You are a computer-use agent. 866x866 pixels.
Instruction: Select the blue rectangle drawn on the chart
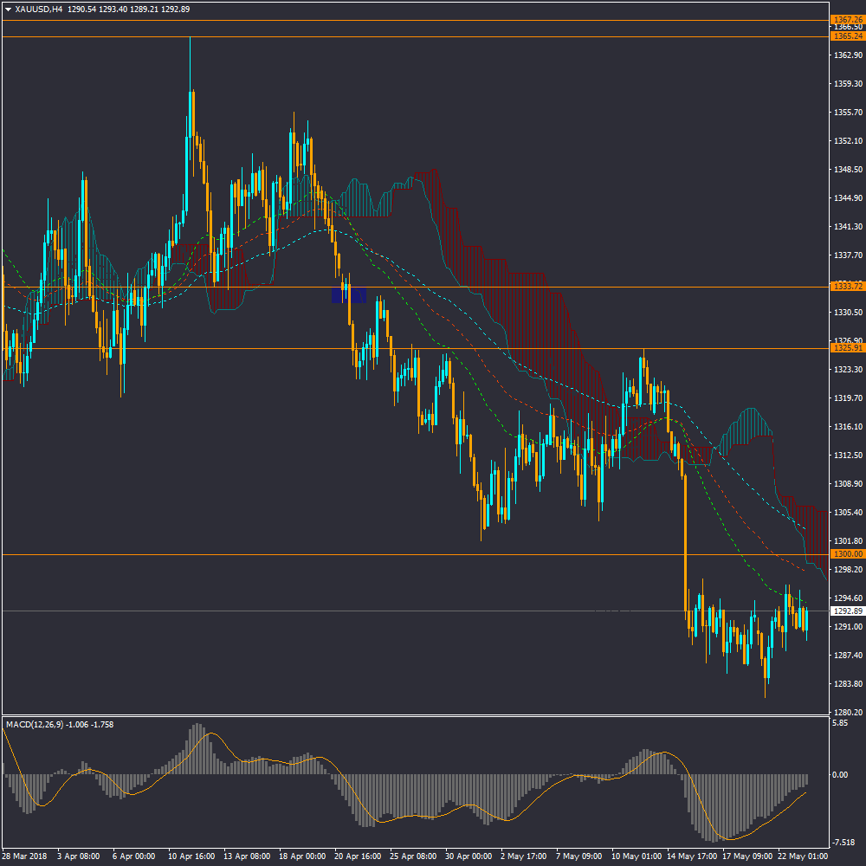click(349, 294)
